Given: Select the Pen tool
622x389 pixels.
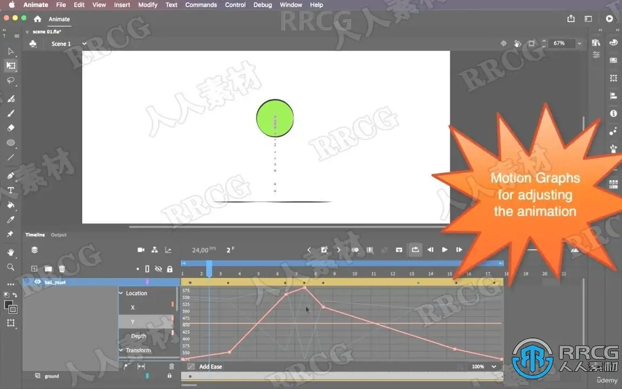Looking at the screenshot, I should tap(11, 176).
